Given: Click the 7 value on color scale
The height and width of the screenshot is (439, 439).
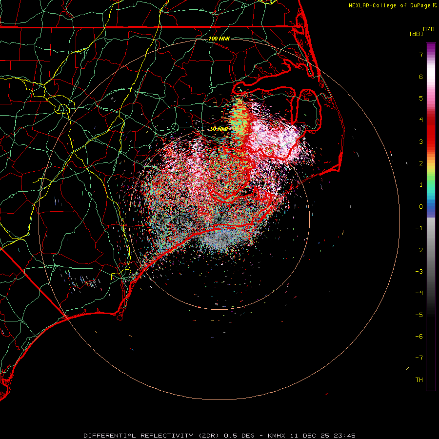Looking at the screenshot, I should (421, 55).
